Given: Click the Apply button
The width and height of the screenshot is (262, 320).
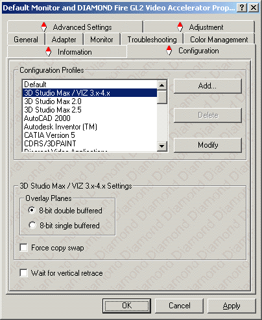Looking at the screenshot, I should (232, 306).
